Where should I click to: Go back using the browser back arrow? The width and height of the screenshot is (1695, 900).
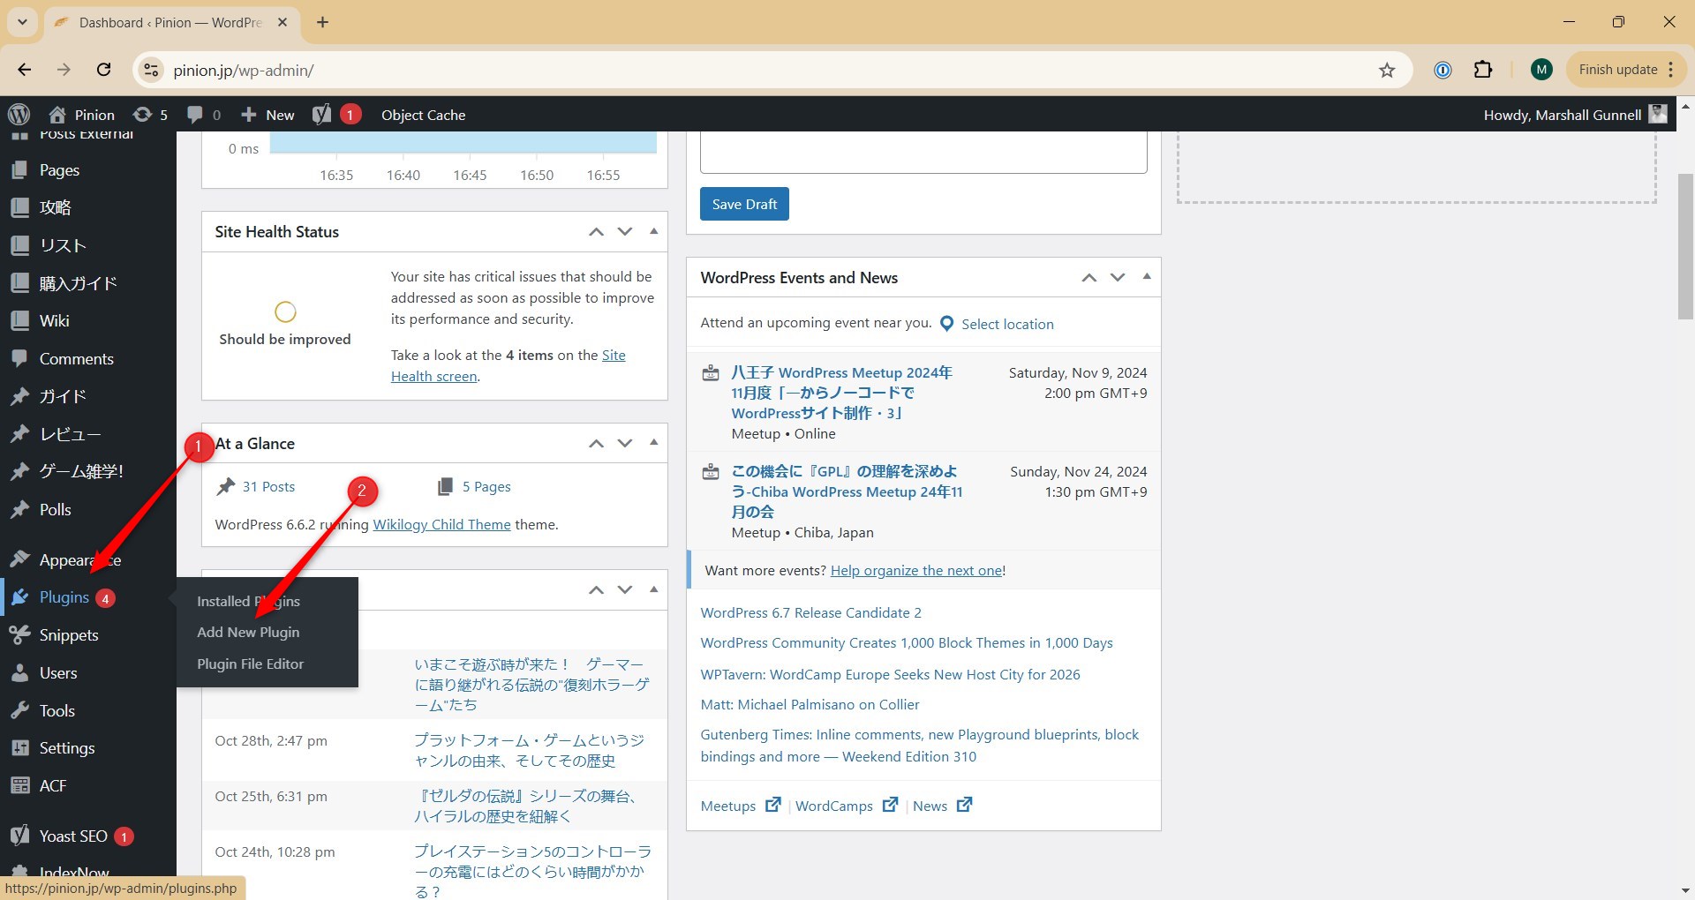tap(24, 70)
